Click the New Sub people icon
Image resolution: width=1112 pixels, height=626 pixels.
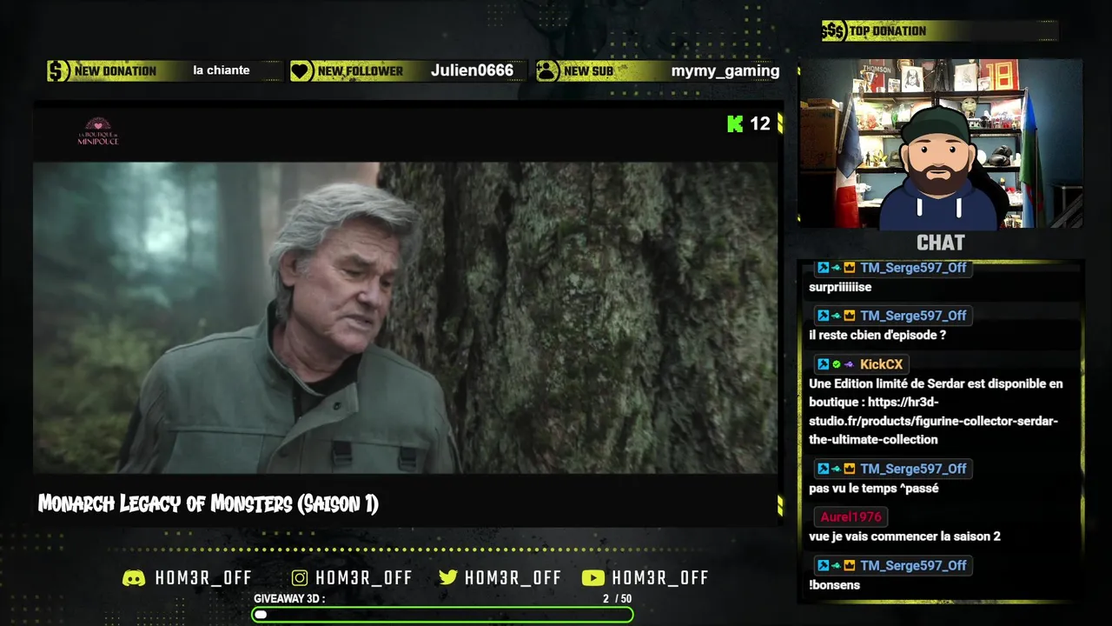pyautogui.click(x=547, y=71)
